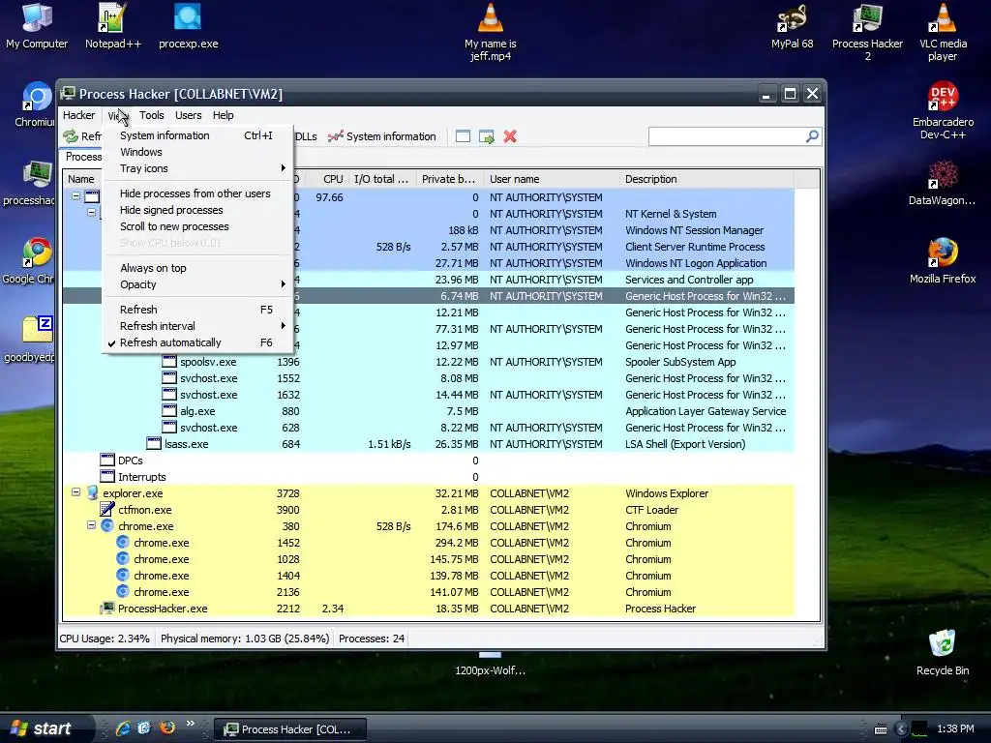Select the ctfmon.exe process row
This screenshot has height=743, width=991.
pyautogui.click(x=428, y=510)
